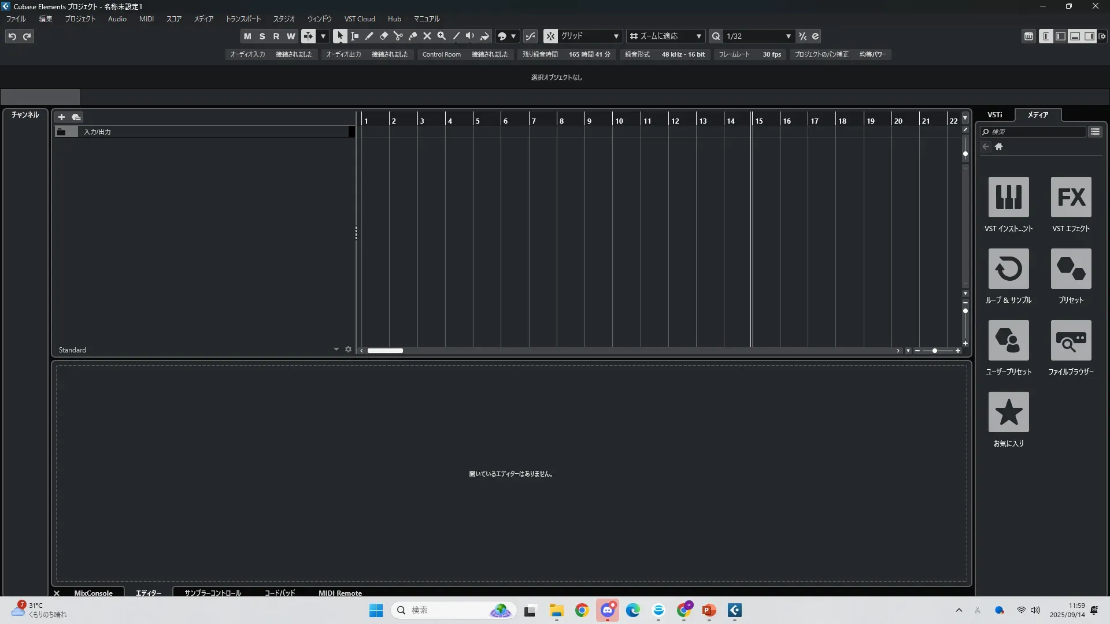Select the Zoom magnifier tool
The width and height of the screenshot is (1110, 624).
[x=441, y=36]
